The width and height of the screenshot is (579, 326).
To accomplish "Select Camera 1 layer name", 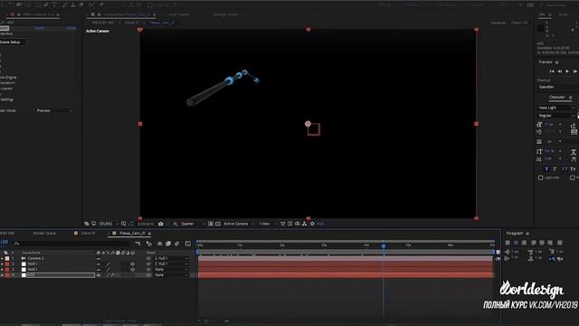I will [x=35, y=258].
